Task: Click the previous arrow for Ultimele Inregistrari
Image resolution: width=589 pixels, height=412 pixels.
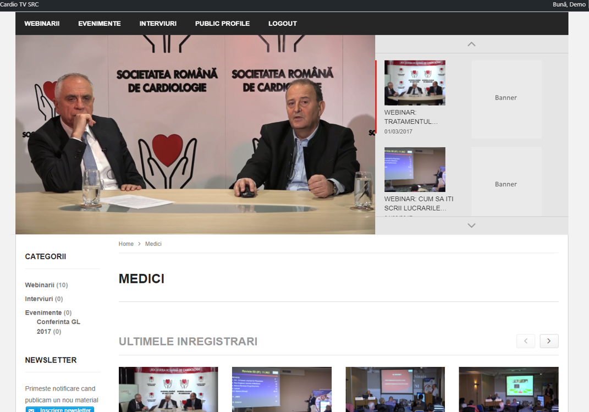Action: [526, 341]
